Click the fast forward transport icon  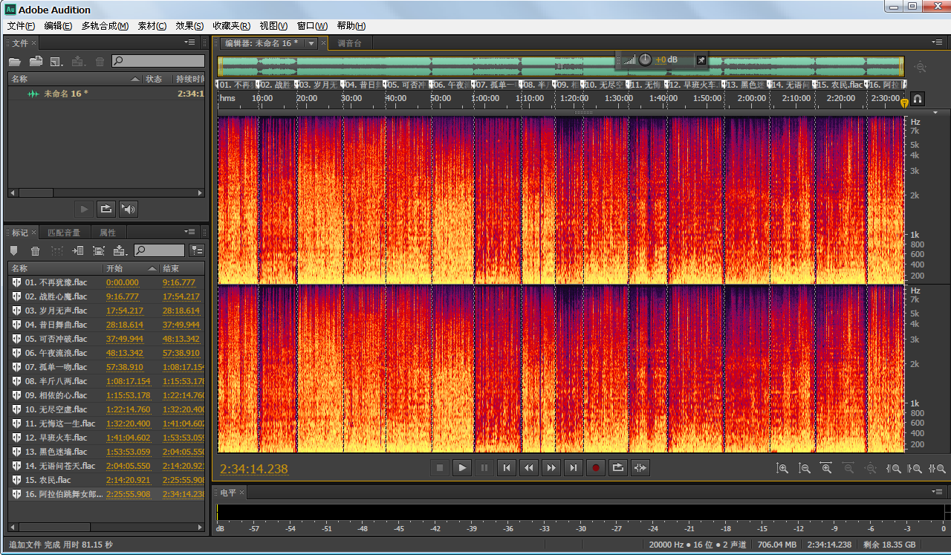coord(551,467)
